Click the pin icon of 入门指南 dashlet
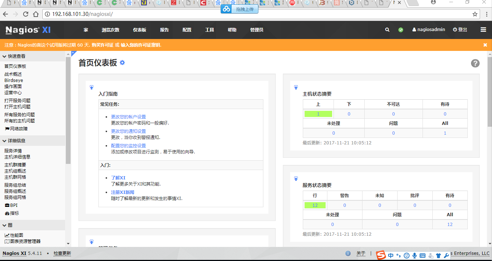This screenshot has height=261, width=492. tap(92, 87)
